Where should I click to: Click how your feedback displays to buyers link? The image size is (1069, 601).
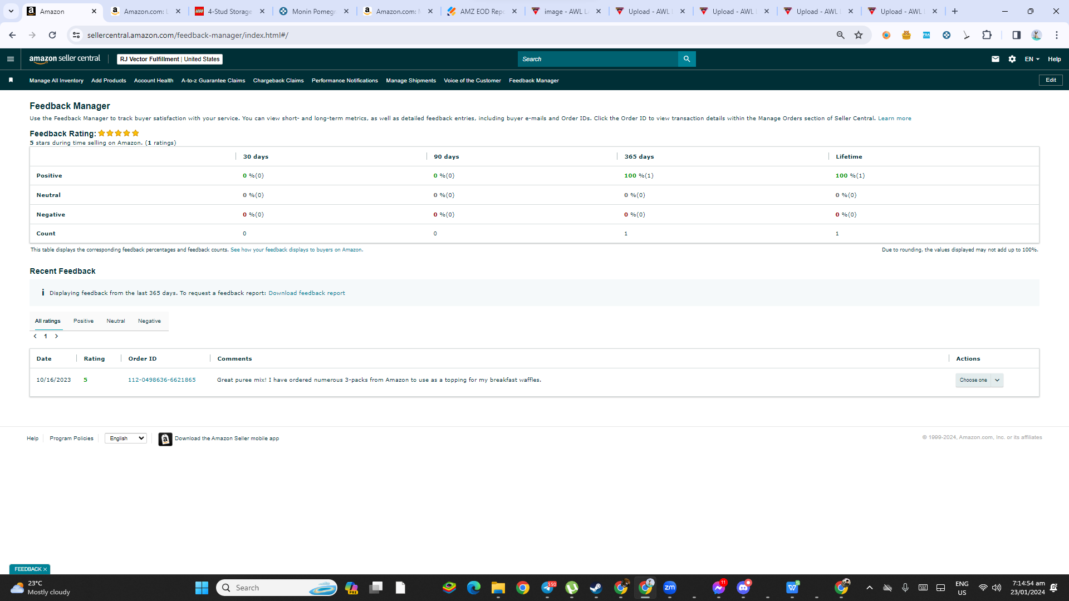296,250
